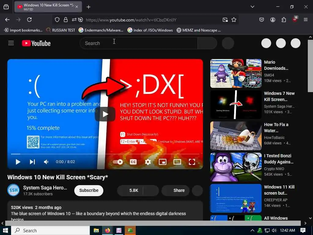Open the Firefox application menu
Screen dimensions: 313x235
pos(306,20)
